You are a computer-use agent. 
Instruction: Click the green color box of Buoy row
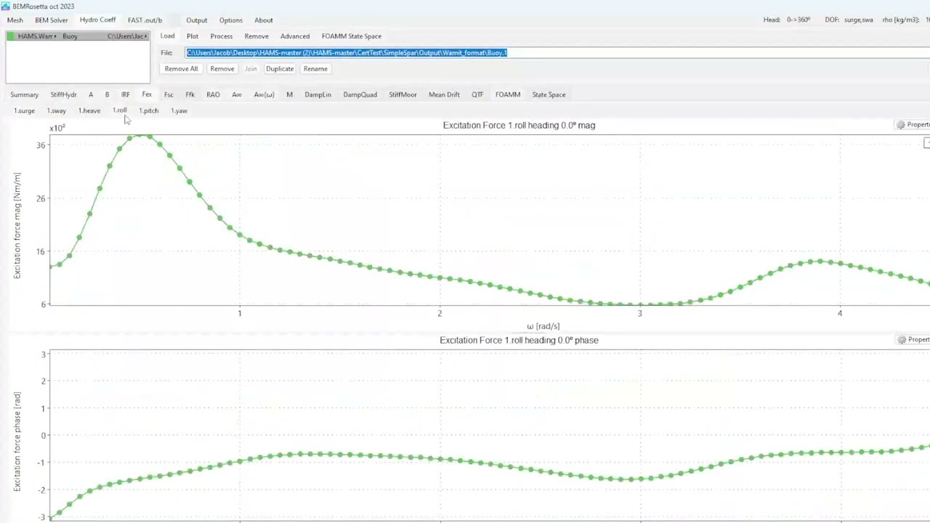tap(11, 36)
